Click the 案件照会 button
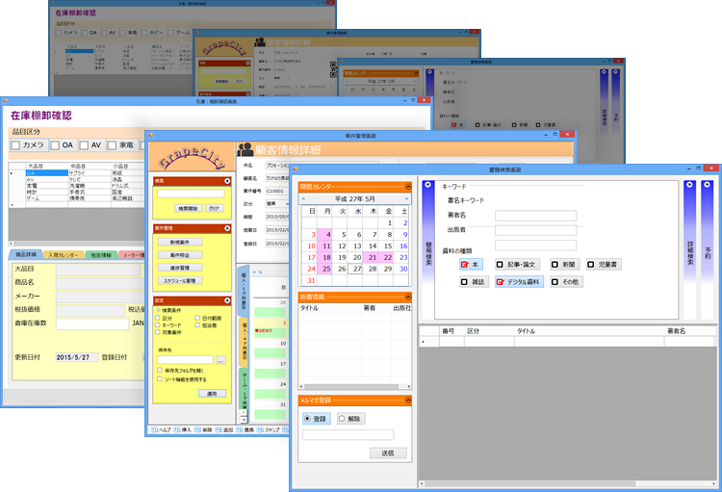 coord(180,255)
